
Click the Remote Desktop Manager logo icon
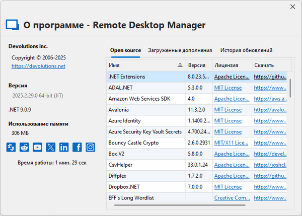click(12, 25)
